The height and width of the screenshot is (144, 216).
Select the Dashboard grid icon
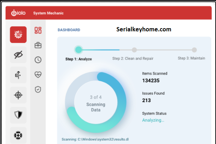[x=38, y=30]
